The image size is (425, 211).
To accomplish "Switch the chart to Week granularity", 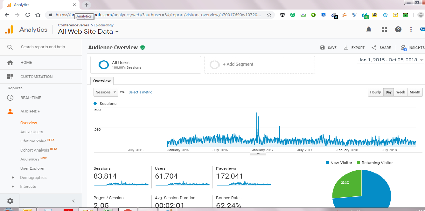I will [401, 92].
